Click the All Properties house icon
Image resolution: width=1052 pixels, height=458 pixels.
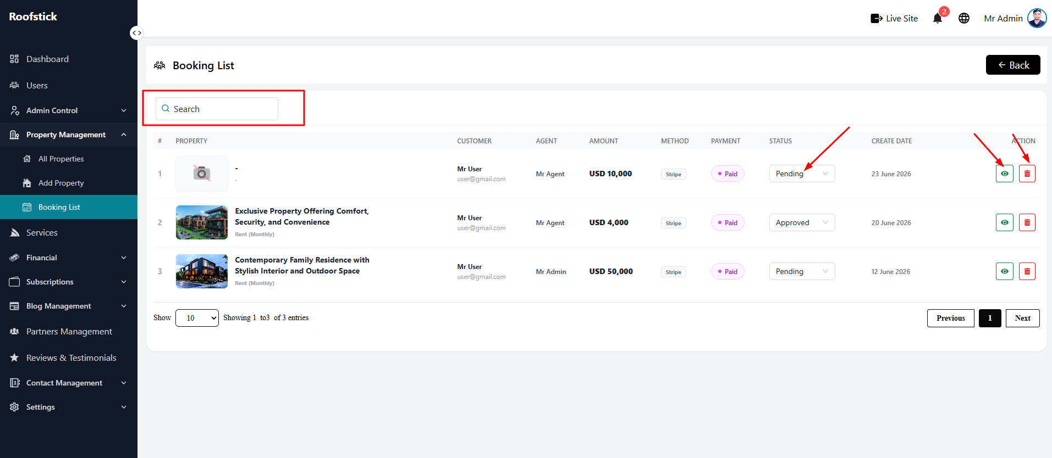27,159
